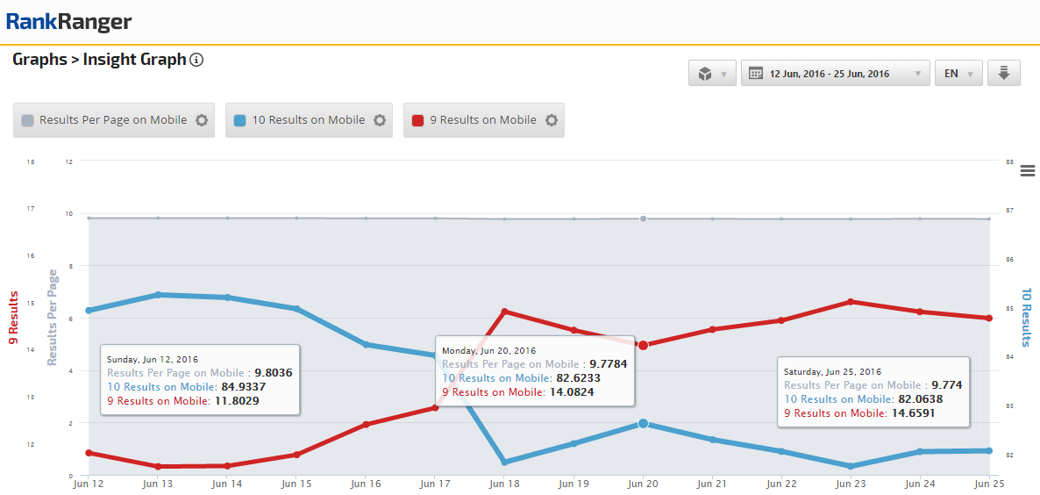The width and height of the screenshot is (1040, 495).
Task: Click the calendar icon in date range
Action: point(756,74)
